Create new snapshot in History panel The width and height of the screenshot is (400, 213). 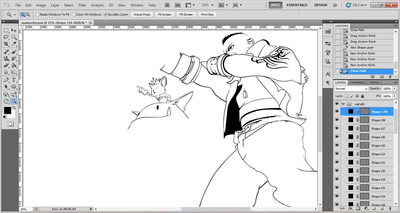(x=382, y=77)
